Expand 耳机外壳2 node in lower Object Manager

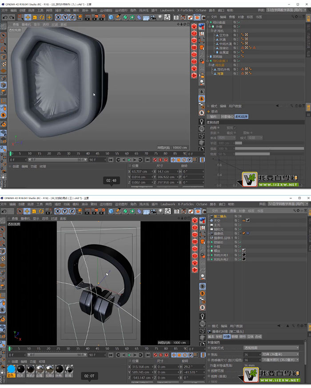point(209,259)
